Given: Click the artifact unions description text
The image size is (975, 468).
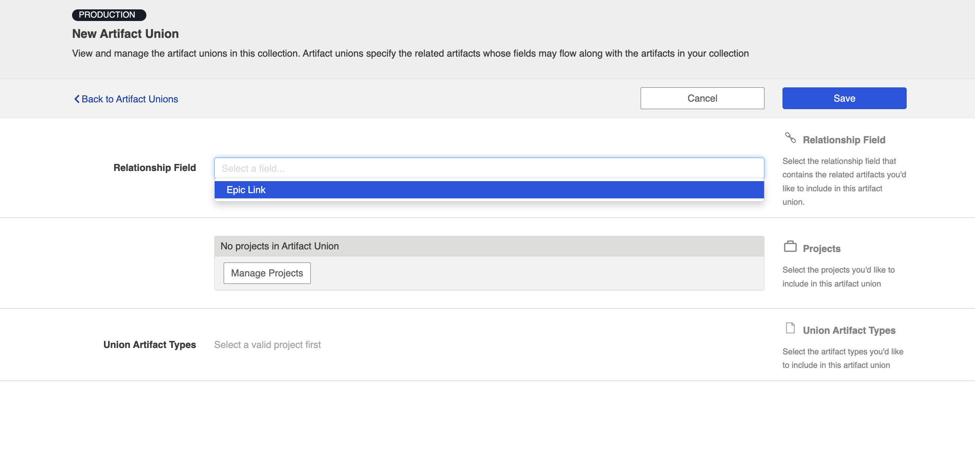Looking at the screenshot, I should [410, 53].
